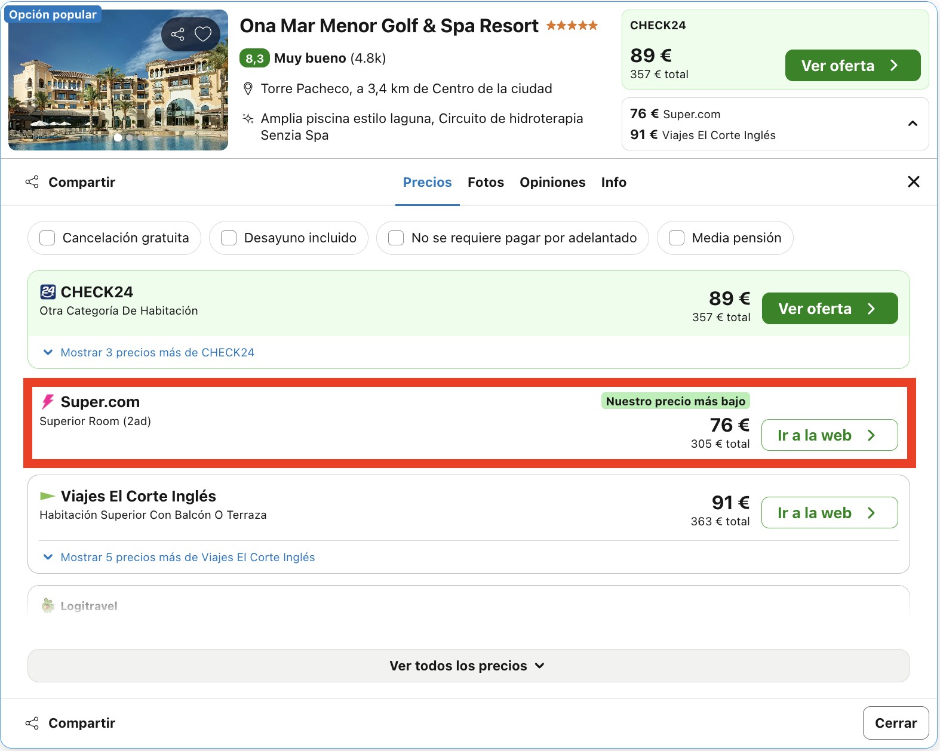940x751 pixels.
Task: Click the five-star rating icons
Action: (x=572, y=26)
